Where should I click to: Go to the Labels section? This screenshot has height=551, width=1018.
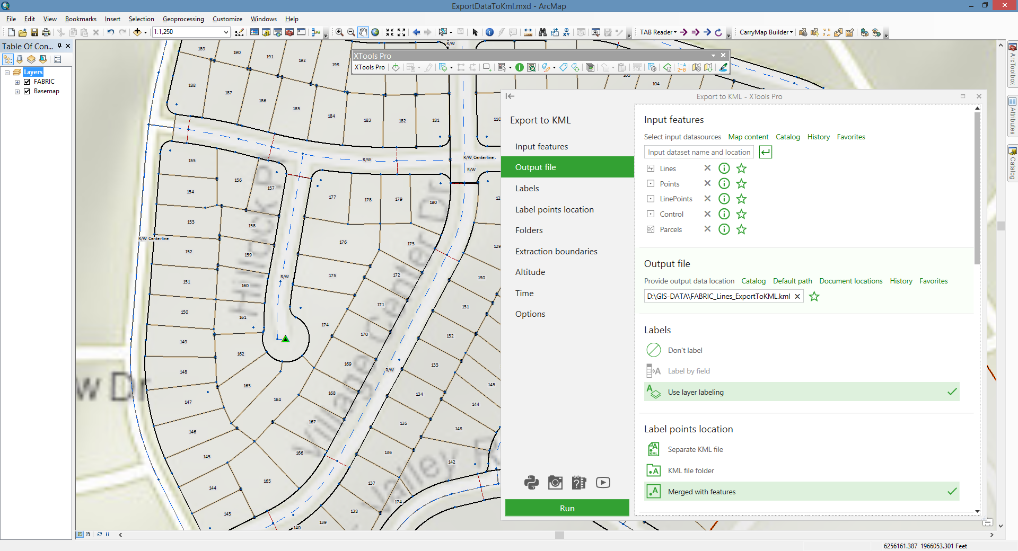pyautogui.click(x=527, y=189)
